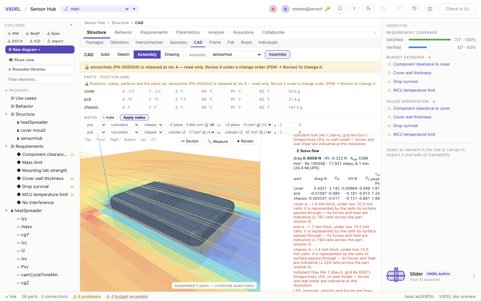This screenshot has height=301, width=481.
Task: Click Apply mates button
Action: pyautogui.click(x=134, y=117)
